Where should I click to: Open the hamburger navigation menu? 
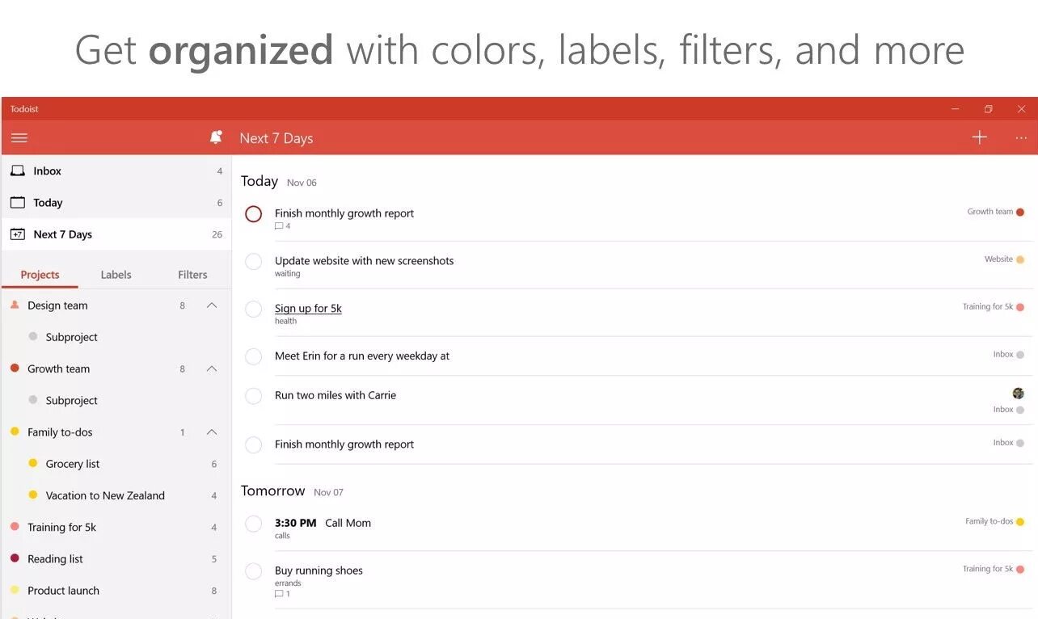19,138
